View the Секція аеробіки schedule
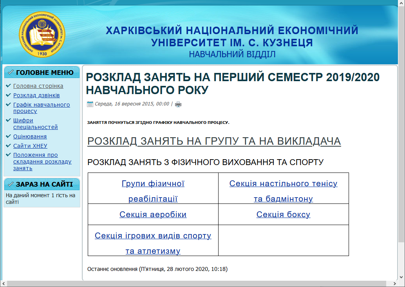 [x=153, y=214]
